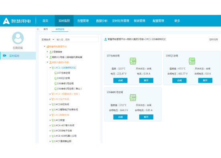Click the device icon beside 106维修1号空调 in tree

tap(55, 83)
